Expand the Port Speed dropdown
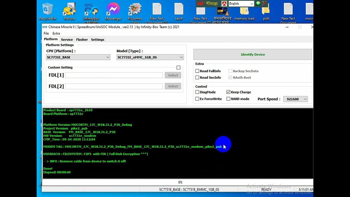The image size is (350, 197). [296, 99]
